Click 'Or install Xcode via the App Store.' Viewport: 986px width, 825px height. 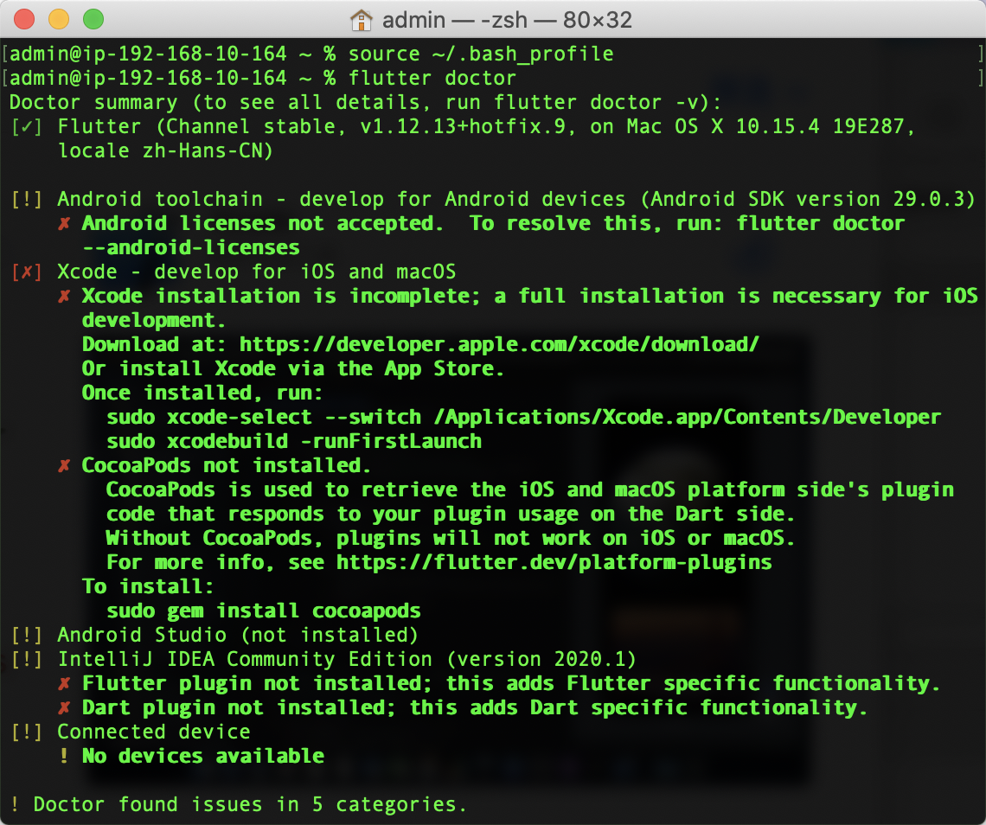point(293,369)
